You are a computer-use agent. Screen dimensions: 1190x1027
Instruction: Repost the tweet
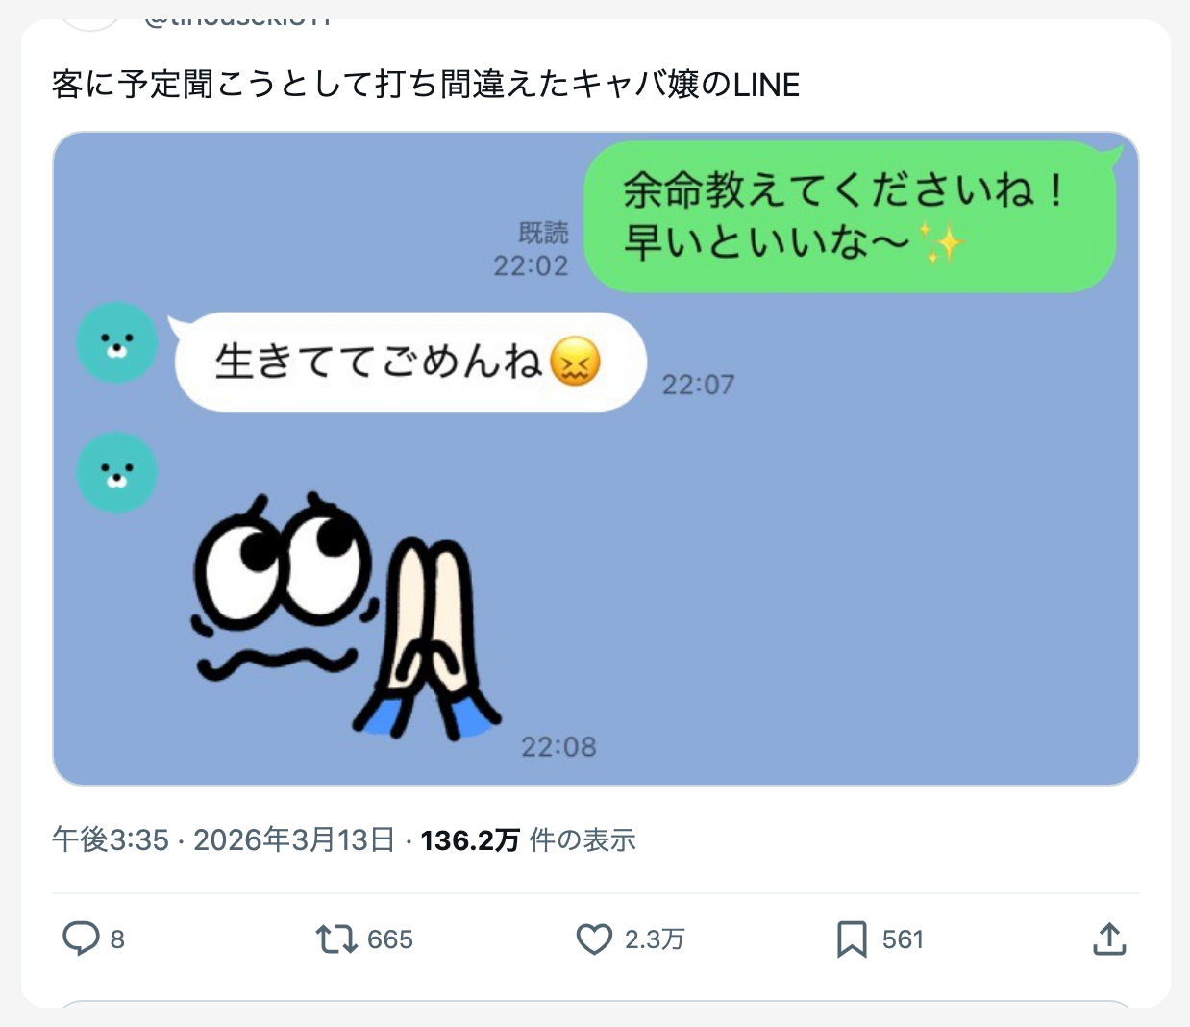coord(335,939)
